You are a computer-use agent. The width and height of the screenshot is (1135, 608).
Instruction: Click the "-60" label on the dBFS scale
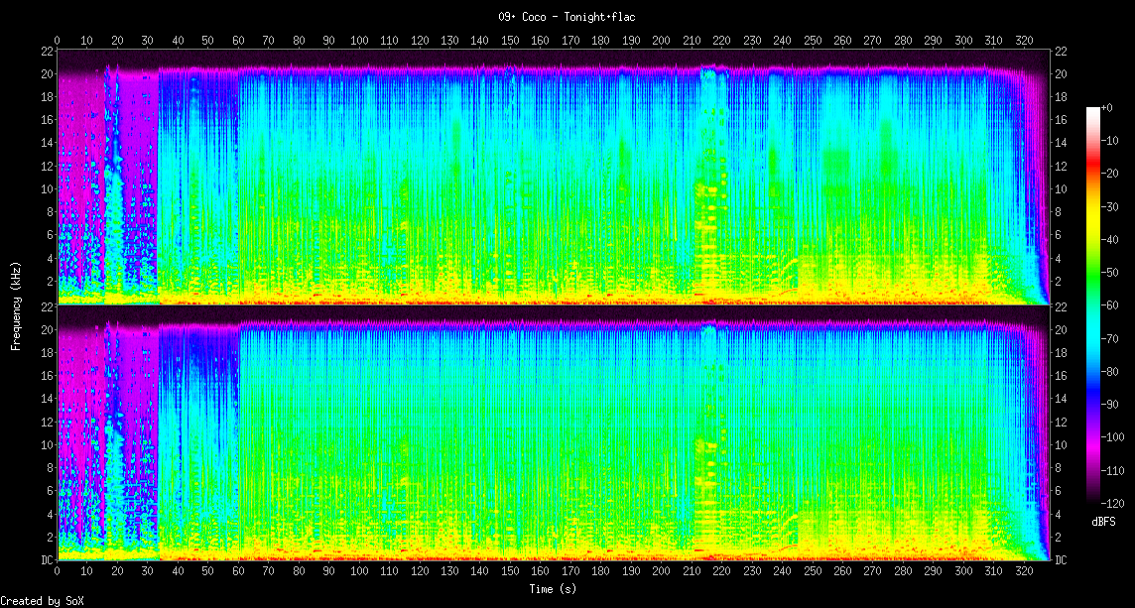tap(1110, 304)
